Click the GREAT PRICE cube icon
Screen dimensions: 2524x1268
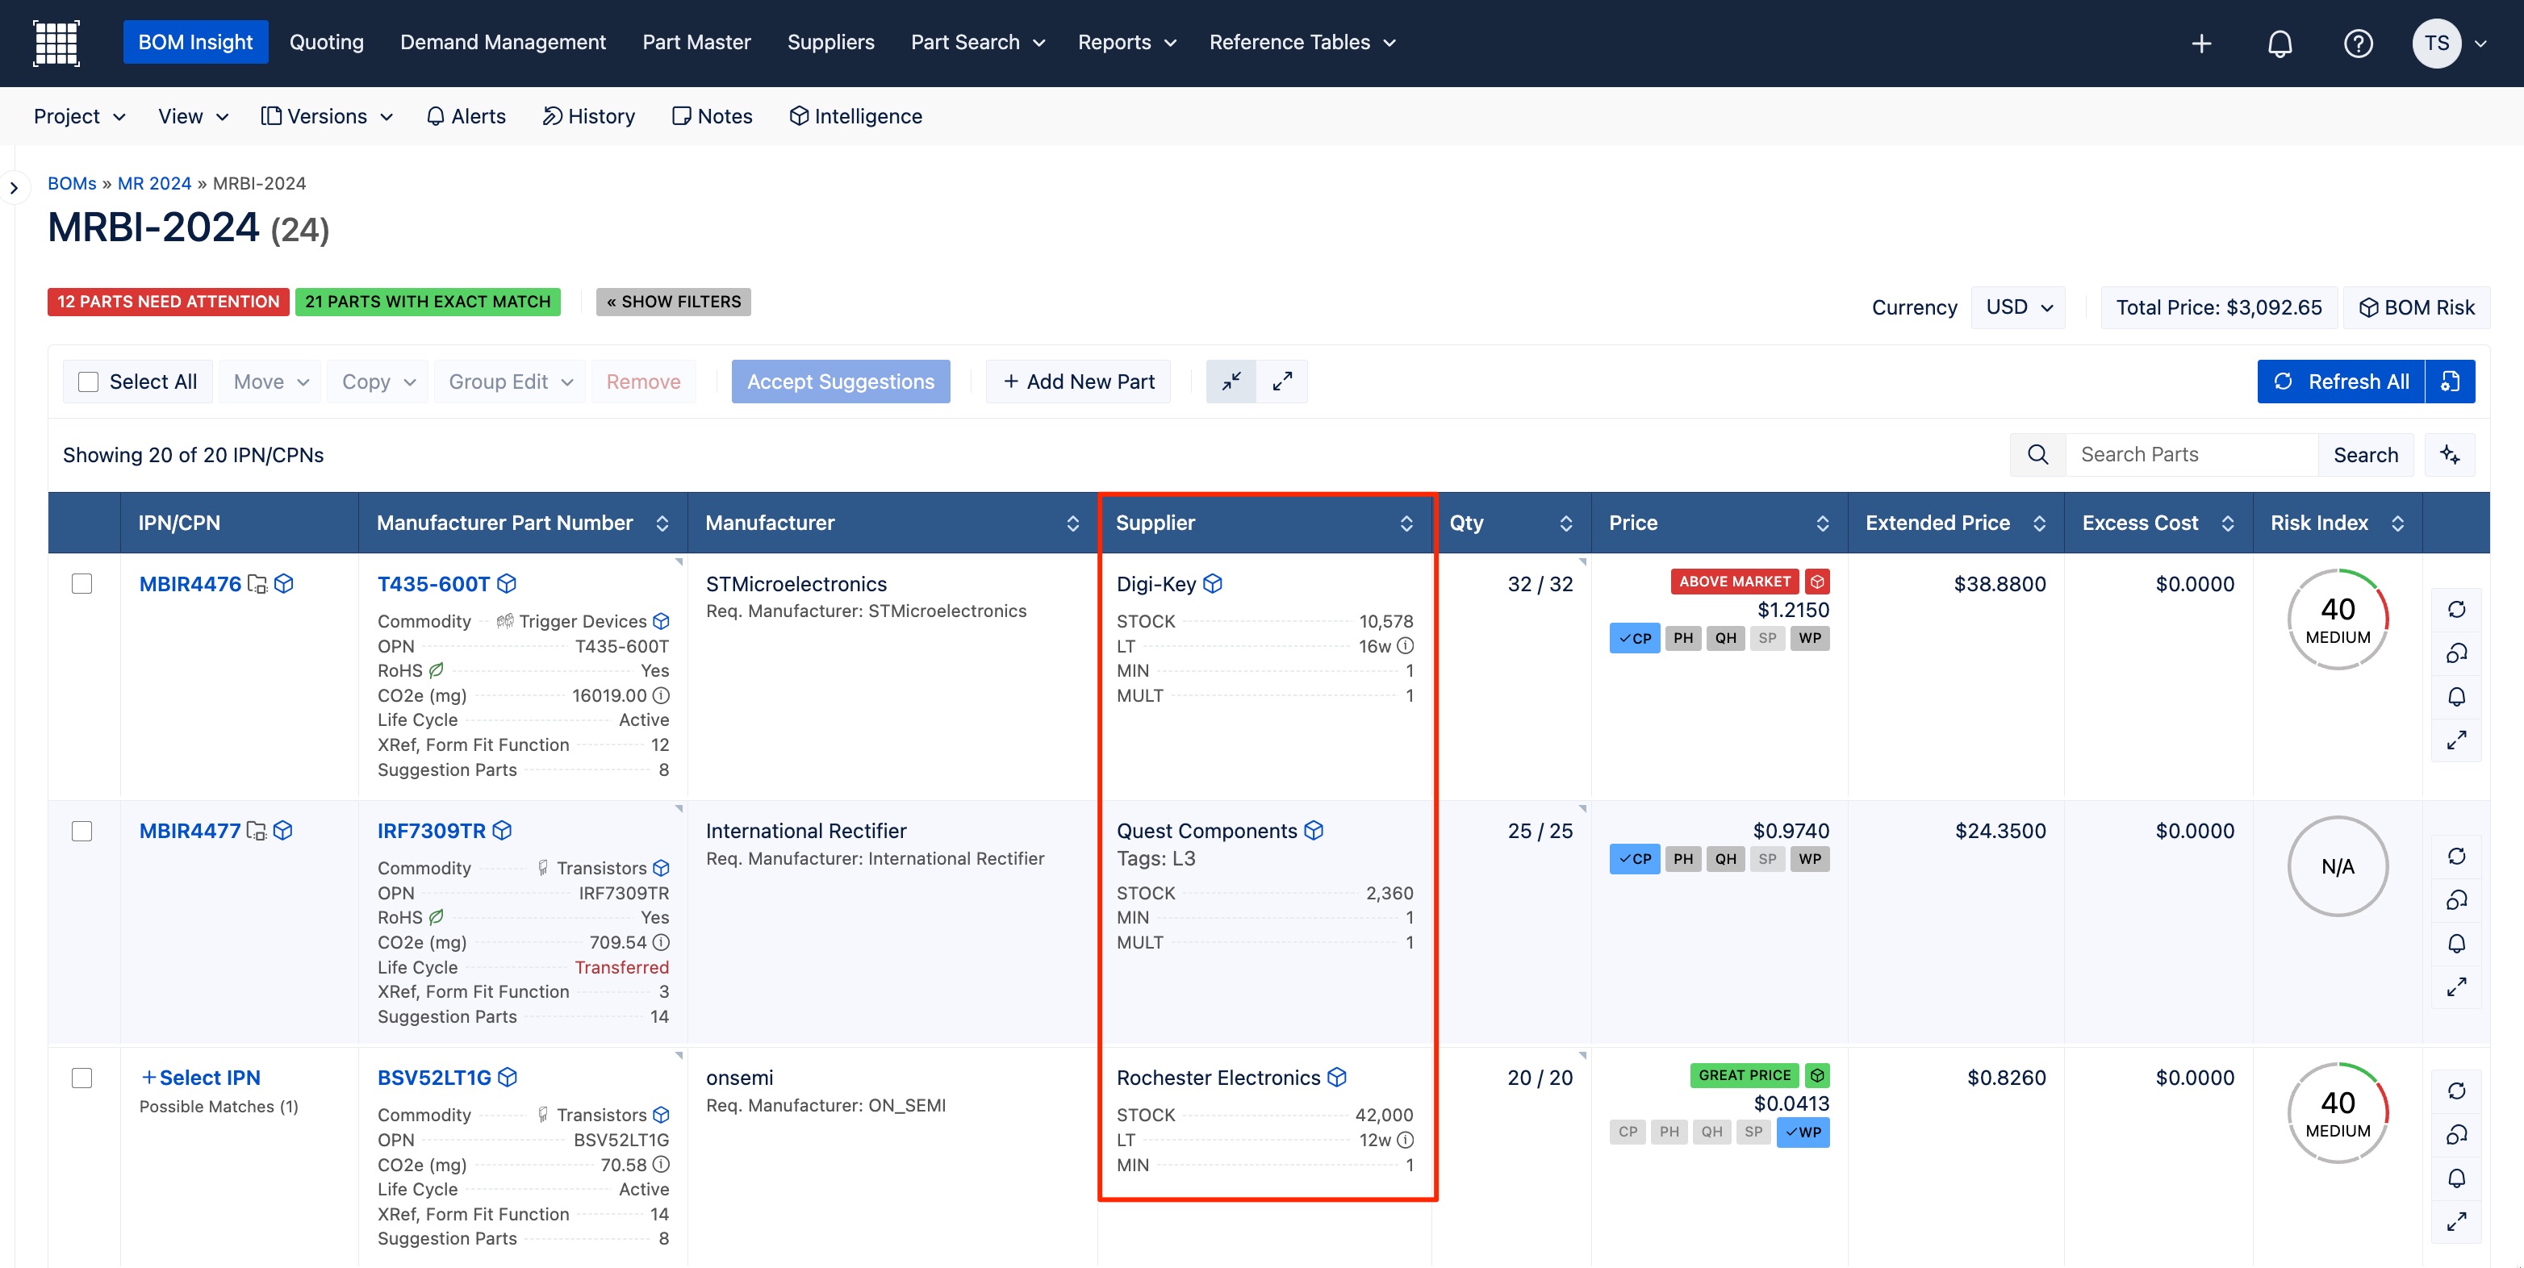click(1817, 1075)
